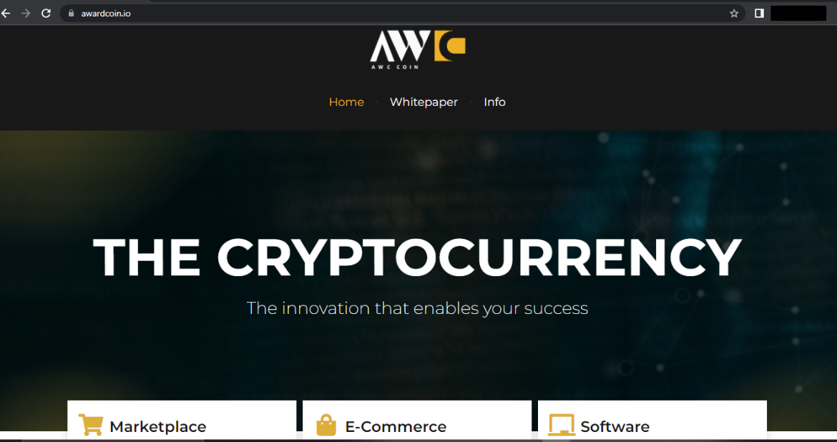Viewport: 837px width, 442px height.
Task: Click the E-Commerce card heading
Action: click(x=396, y=427)
